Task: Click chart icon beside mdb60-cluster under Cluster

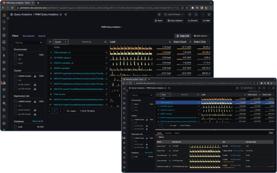Action: (x=35, y=76)
